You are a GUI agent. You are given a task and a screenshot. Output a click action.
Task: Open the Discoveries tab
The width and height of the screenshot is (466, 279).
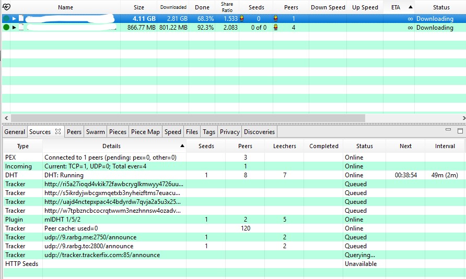pos(260,132)
